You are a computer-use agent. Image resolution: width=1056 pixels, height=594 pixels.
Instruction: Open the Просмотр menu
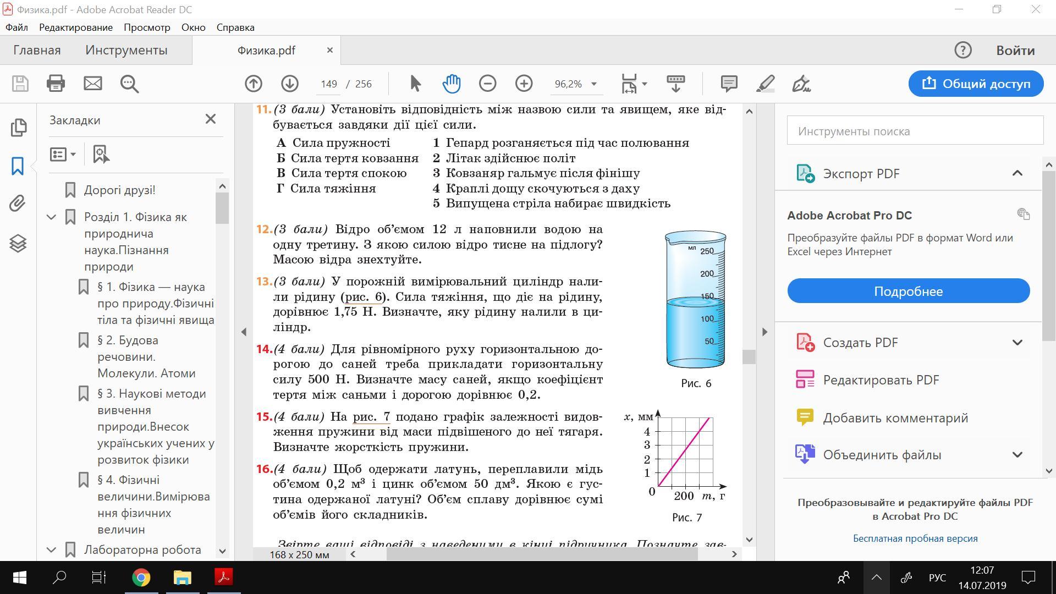[x=147, y=28]
